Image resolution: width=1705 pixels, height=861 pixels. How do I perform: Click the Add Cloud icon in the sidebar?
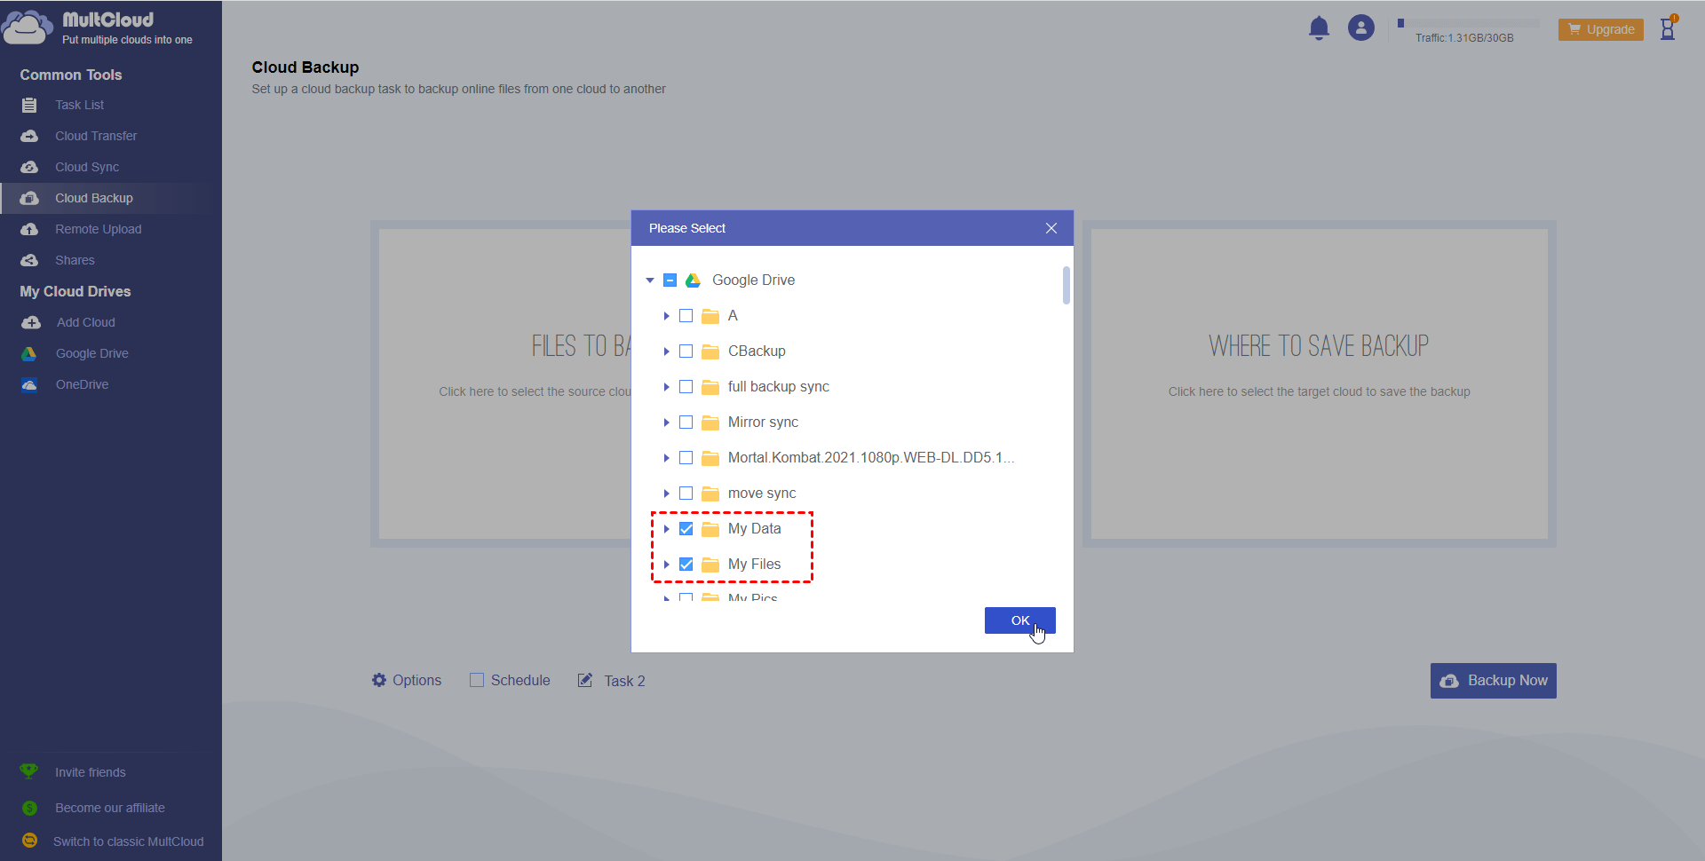pos(31,322)
